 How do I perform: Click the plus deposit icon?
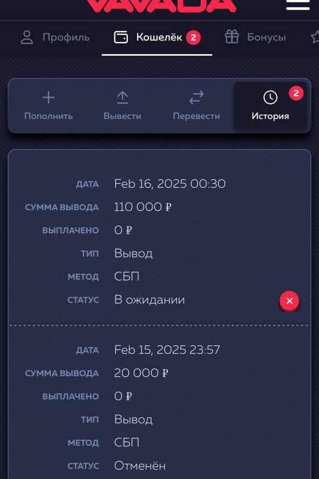coord(49,98)
